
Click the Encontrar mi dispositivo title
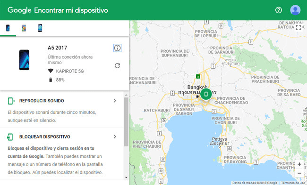71,10
